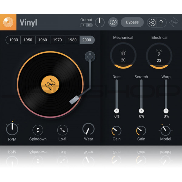Click the orange Vinyl record logo icon
This screenshot has height=182, width=182.
(8, 22)
